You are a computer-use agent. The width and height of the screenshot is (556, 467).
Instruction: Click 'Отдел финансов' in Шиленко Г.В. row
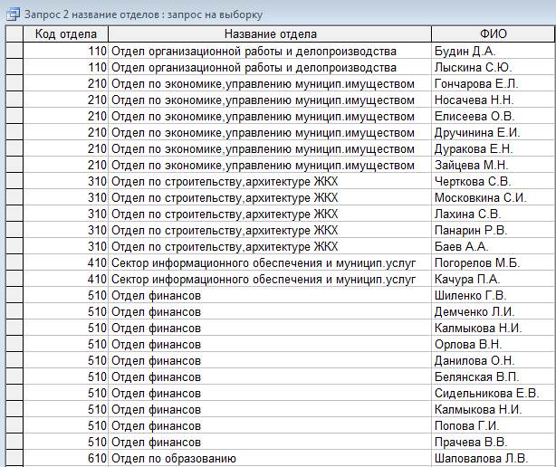(x=270, y=296)
